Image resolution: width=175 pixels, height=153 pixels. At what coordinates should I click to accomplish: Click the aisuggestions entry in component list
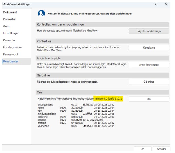tap(45, 105)
